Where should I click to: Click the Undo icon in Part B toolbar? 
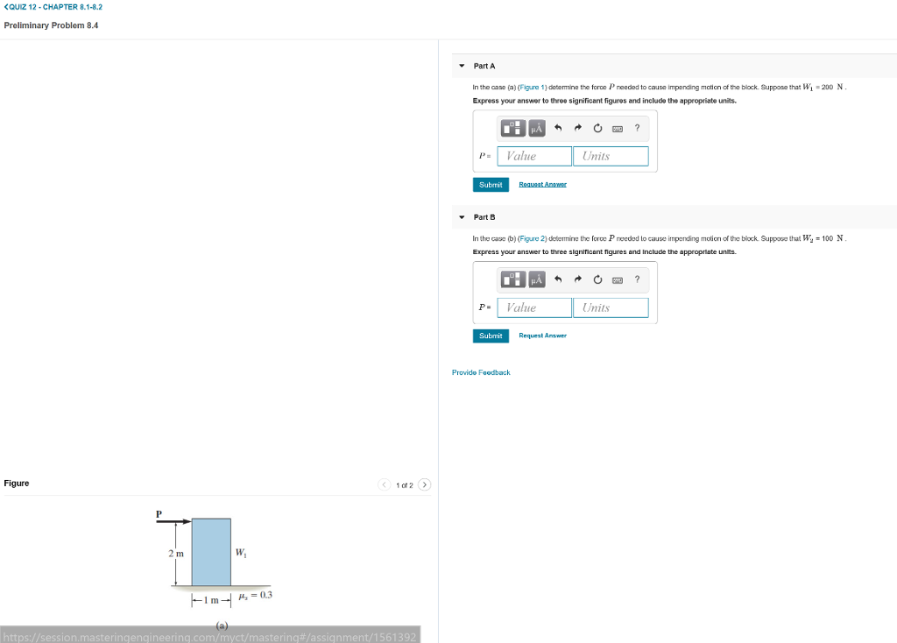tap(558, 279)
